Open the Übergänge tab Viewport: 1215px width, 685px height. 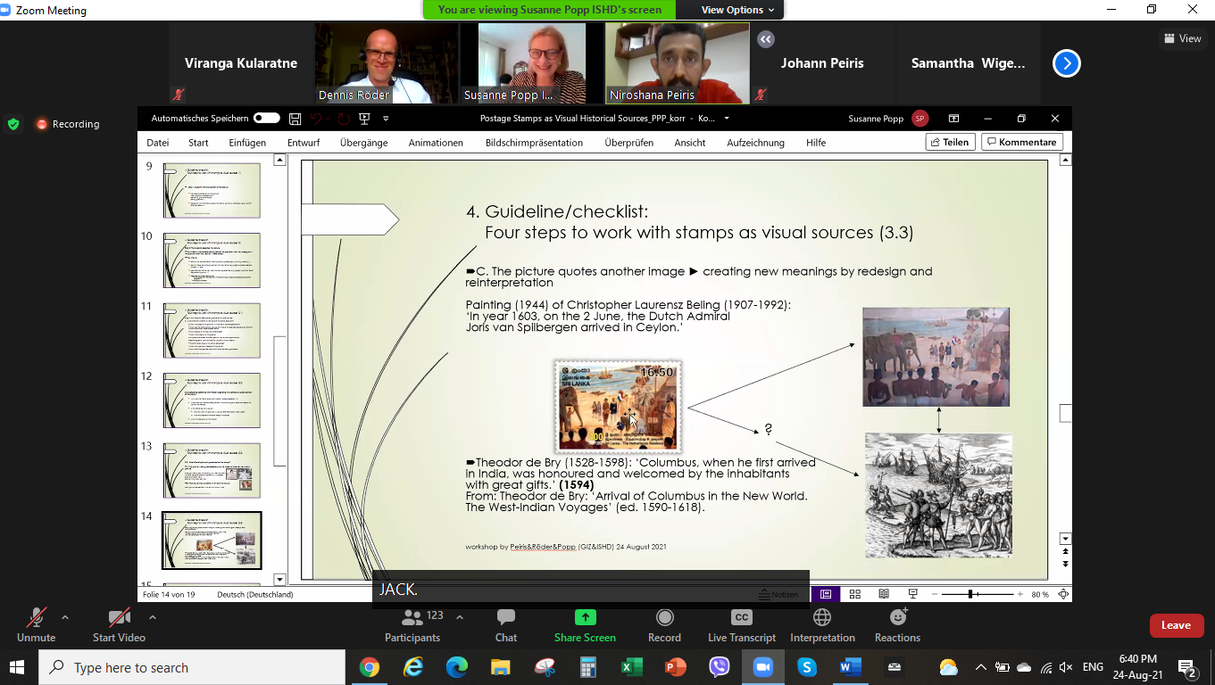pyautogui.click(x=362, y=143)
